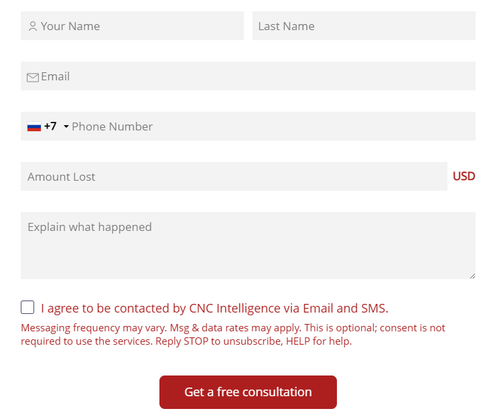Click the USD currency label
This screenshot has width=497, height=419.
point(464,177)
